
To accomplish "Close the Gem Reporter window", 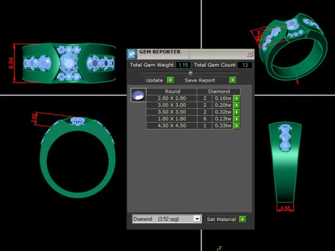I will tap(250, 54).
